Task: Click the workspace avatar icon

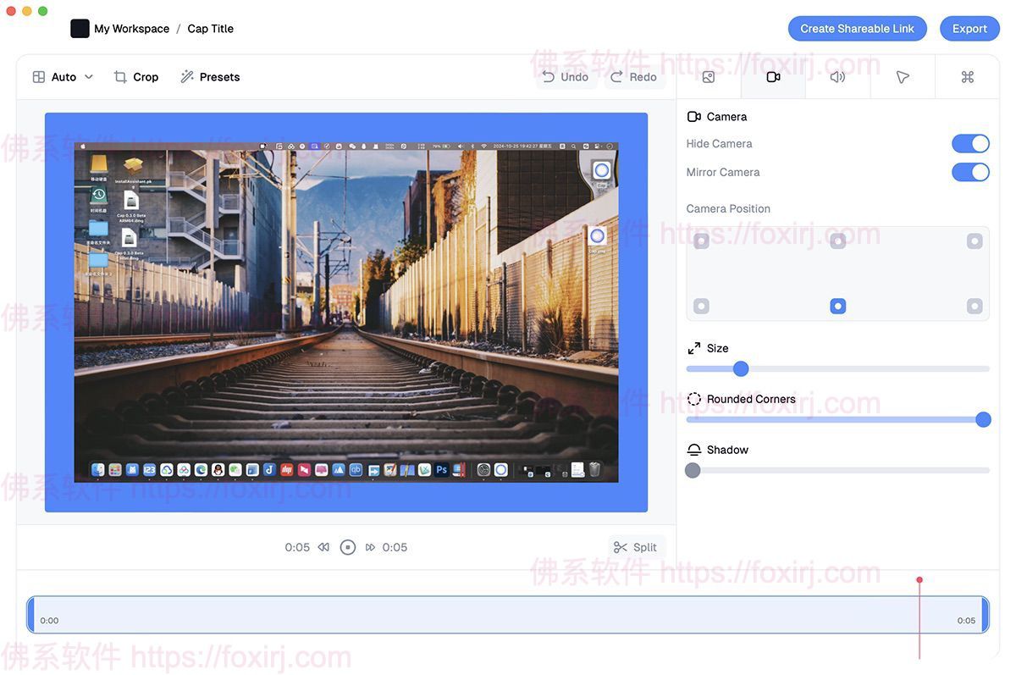Action: pos(80,29)
